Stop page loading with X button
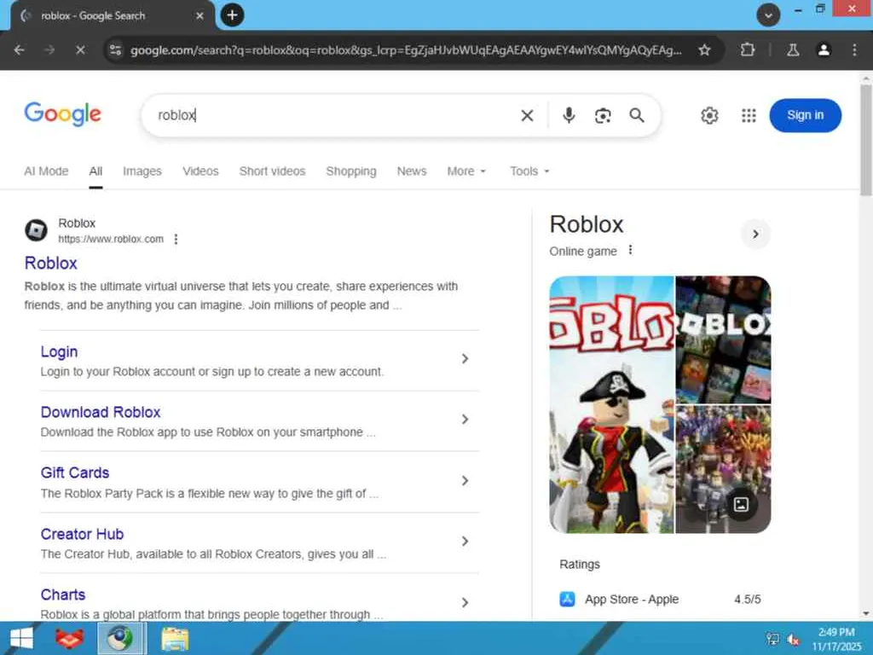873x655 pixels. click(x=80, y=50)
